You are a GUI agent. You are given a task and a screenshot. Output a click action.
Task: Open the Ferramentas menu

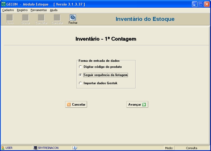click(39, 10)
